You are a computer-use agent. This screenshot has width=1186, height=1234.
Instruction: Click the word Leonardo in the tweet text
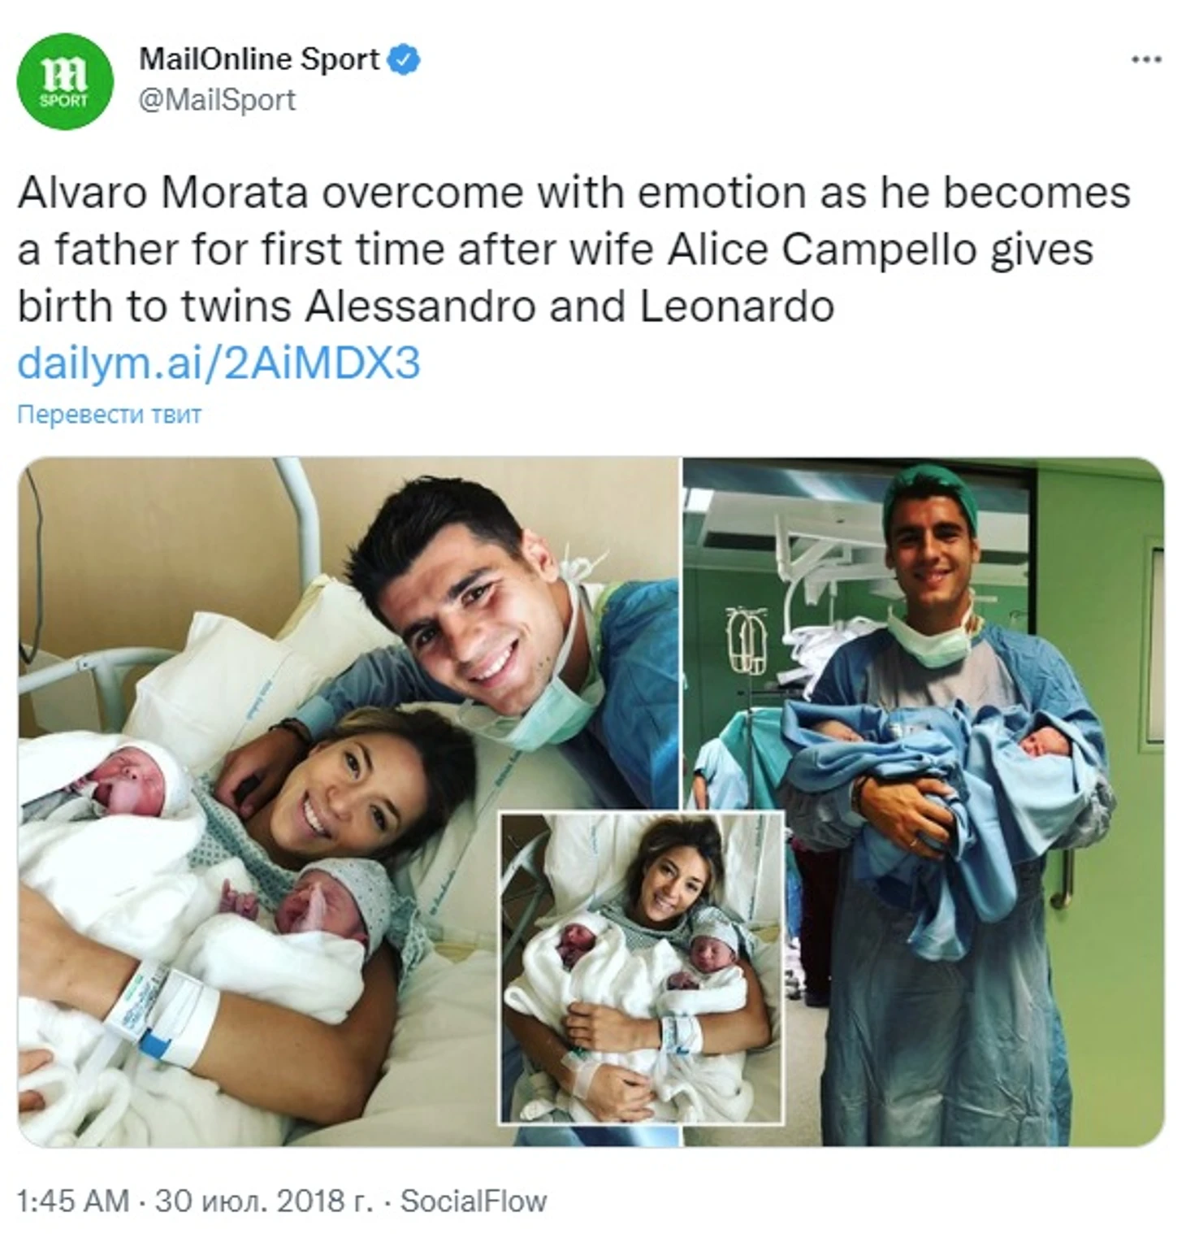coord(737,306)
